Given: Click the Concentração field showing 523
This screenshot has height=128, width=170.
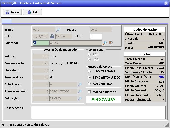Looking at the screenshot, I should coord(41,63).
